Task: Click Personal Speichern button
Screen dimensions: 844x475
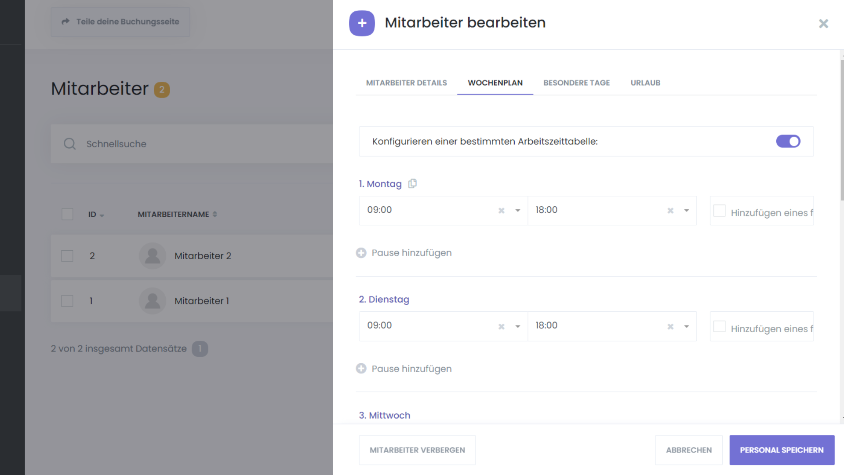Action: pyautogui.click(x=782, y=450)
